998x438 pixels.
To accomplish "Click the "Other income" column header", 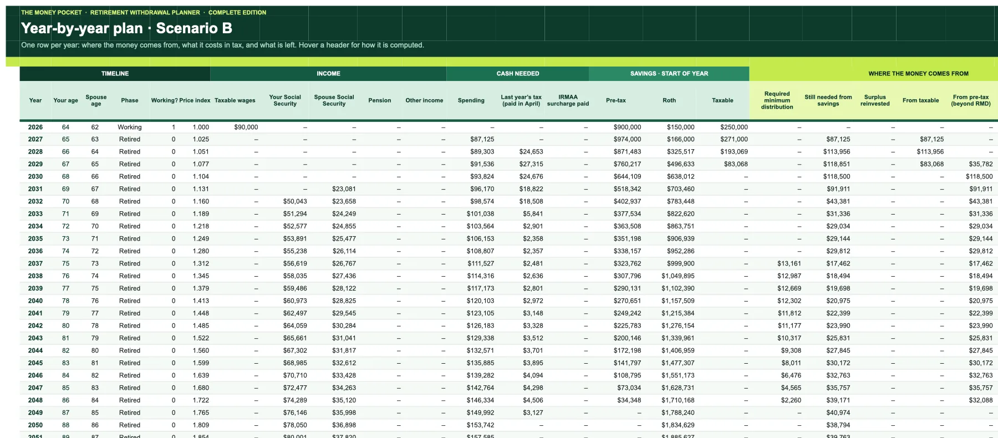I will (424, 100).
